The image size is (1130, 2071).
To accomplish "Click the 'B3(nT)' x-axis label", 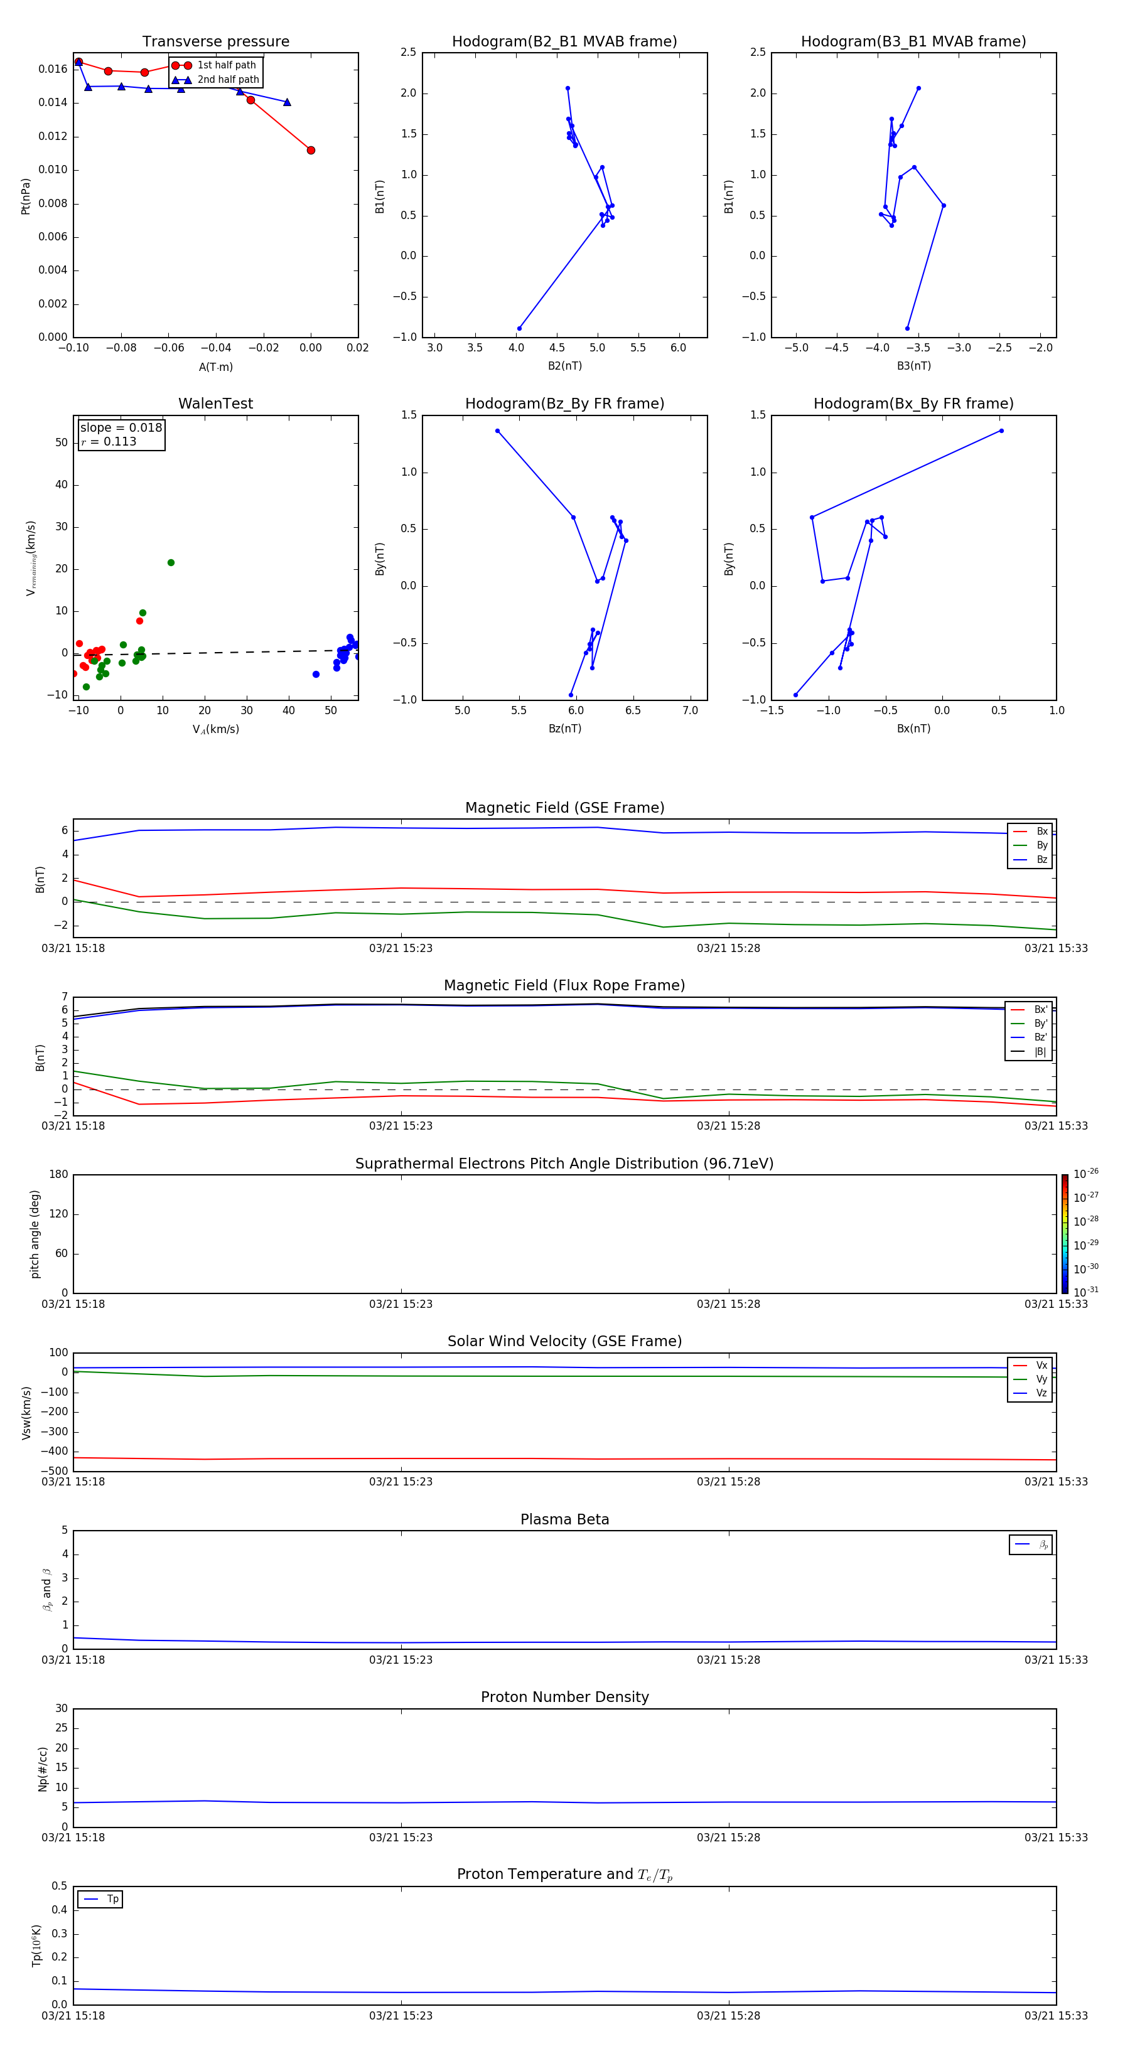I will pyautogui.click(x=913, y=366).
